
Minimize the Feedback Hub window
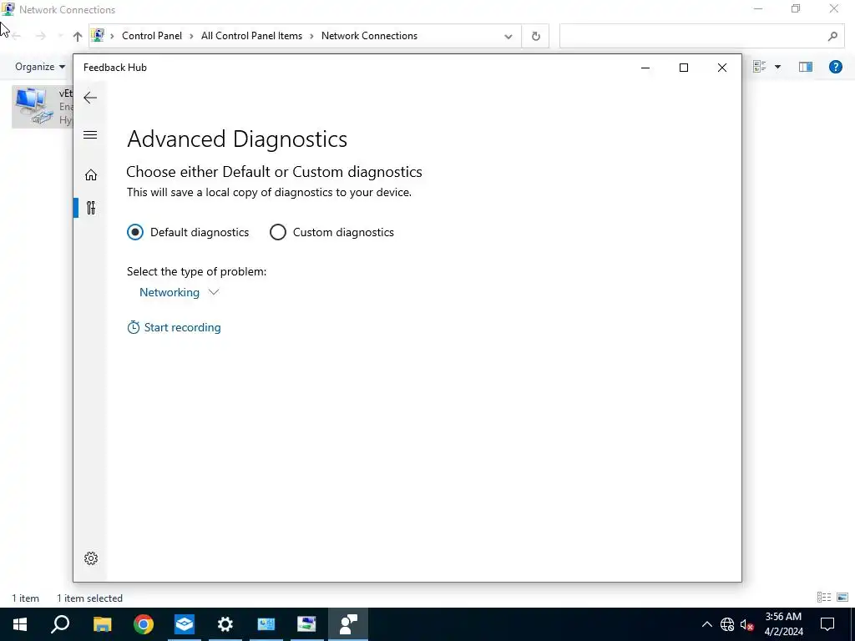click(x=645, y=68)
